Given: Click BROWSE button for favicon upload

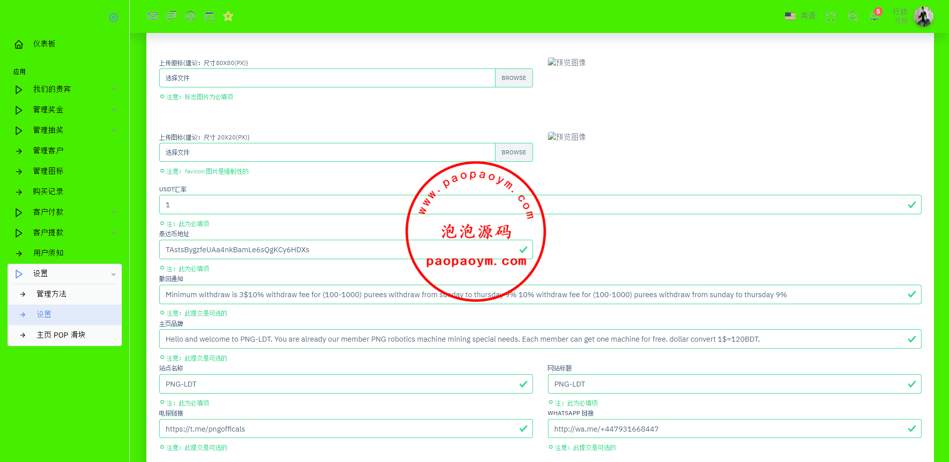Looking at the screenshot, I should coord(513,152).
